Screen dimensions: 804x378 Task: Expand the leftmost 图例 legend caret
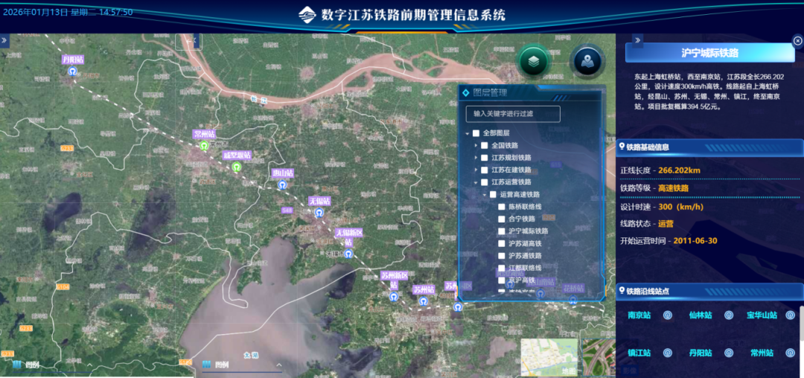90,365
